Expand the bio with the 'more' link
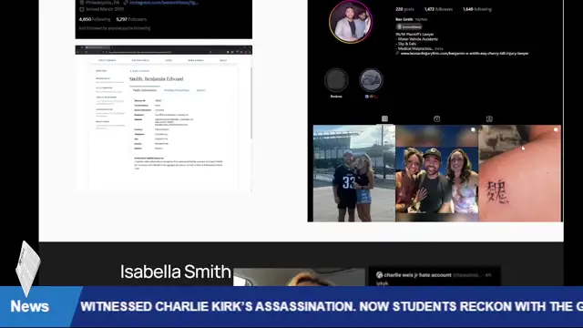Viewport: 583px width, 328px height. pos(439,48)
